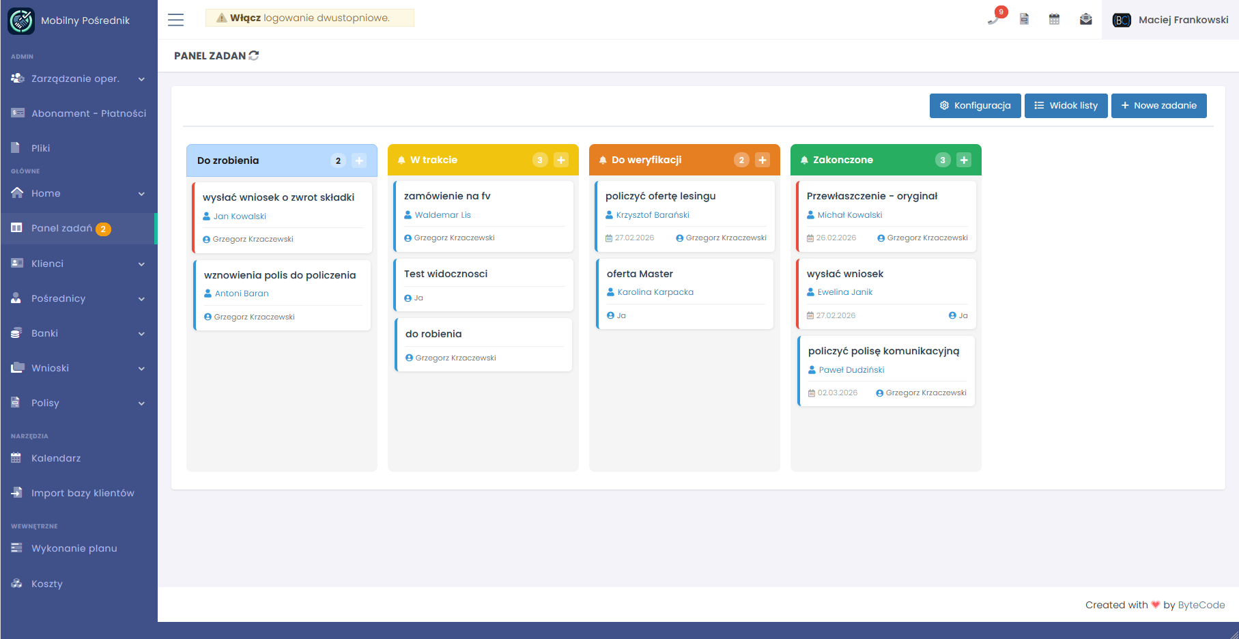Click the Import bazy klientów sidebar icon
The image size is (1239, 639).
[x=16, y=492]
